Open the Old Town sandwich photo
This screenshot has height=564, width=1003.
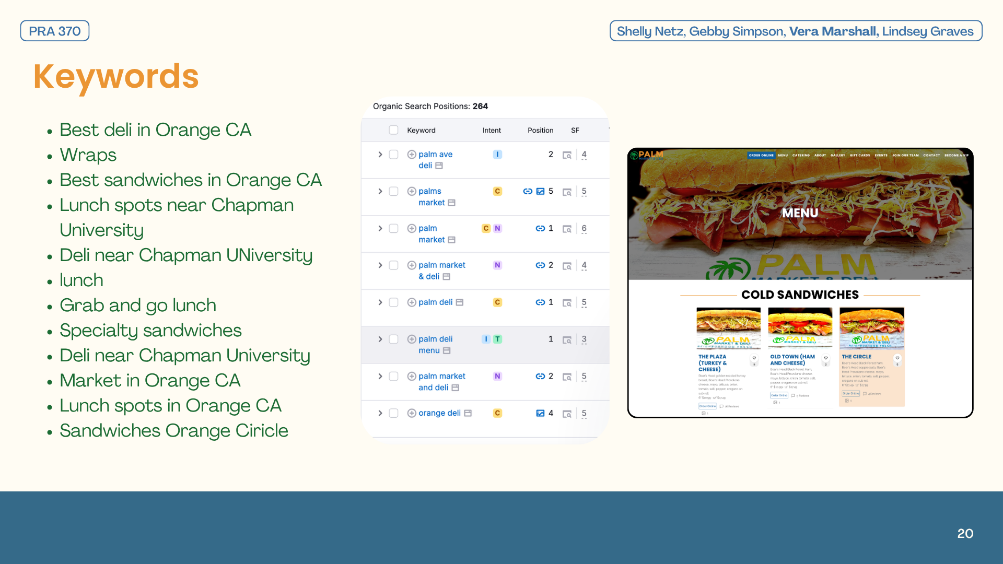pos(800,328)
